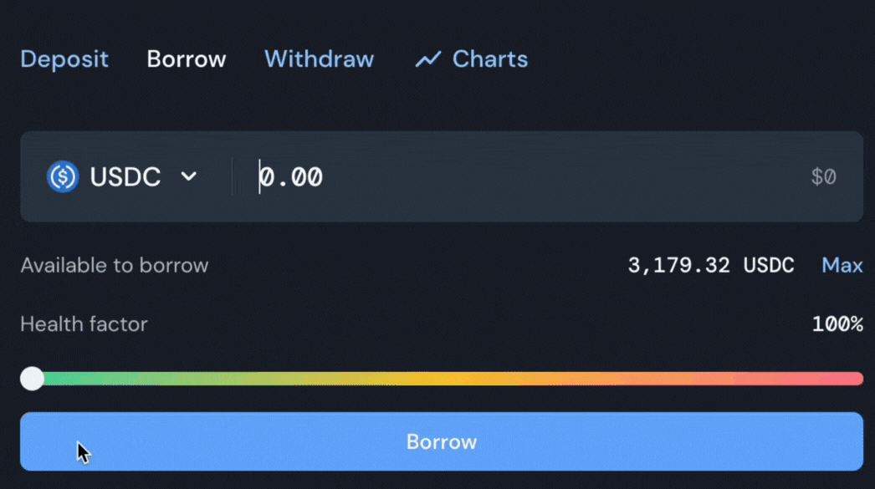Click the Health factor label

pyautogui.click(x=84, y=324)
